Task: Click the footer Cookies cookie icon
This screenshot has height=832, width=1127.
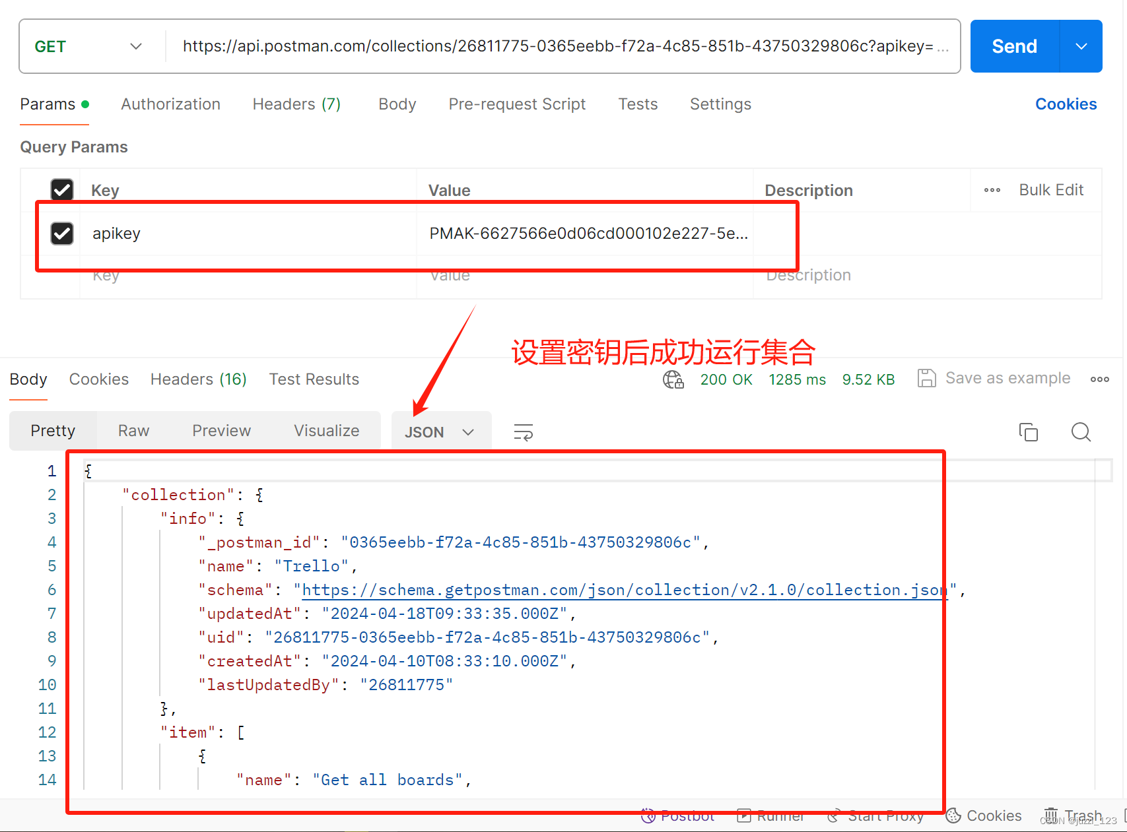Action: (x=953, y=816)
